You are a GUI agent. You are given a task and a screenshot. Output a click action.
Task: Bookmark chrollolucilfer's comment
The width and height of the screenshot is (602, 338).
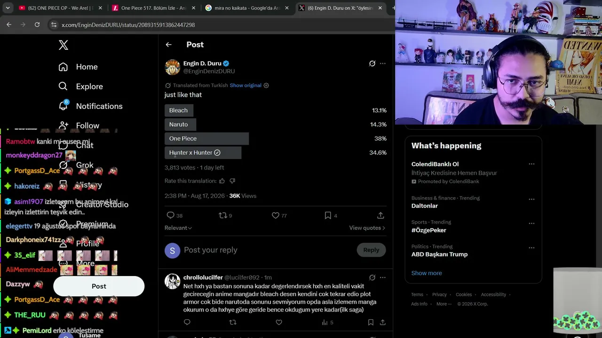371,323
